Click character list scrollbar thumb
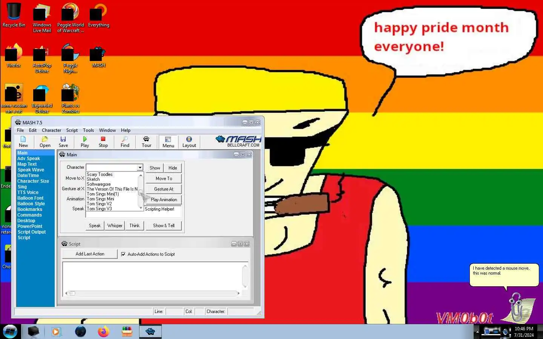 140,192
